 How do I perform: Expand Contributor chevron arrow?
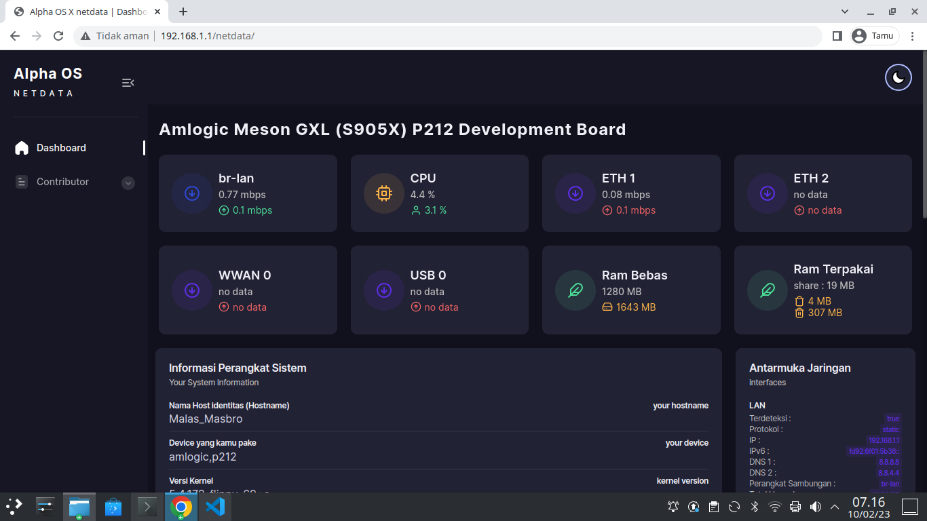[x=128, y=183]
